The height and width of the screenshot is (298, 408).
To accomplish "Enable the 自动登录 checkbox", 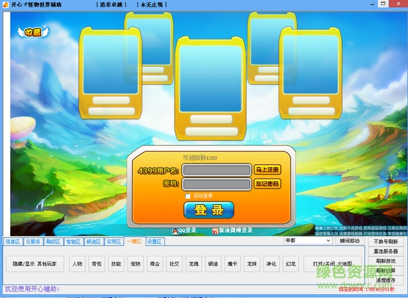I will pos(188,196).
